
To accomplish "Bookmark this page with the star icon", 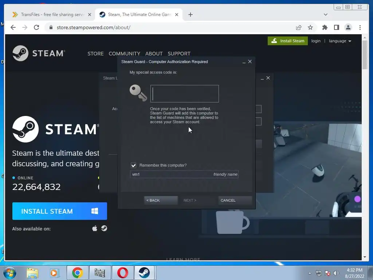I will [x=310, y=27].
